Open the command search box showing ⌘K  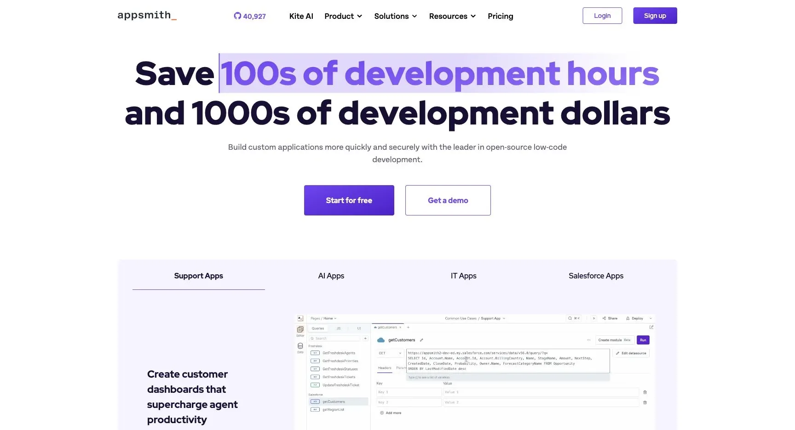coord(574,318)
